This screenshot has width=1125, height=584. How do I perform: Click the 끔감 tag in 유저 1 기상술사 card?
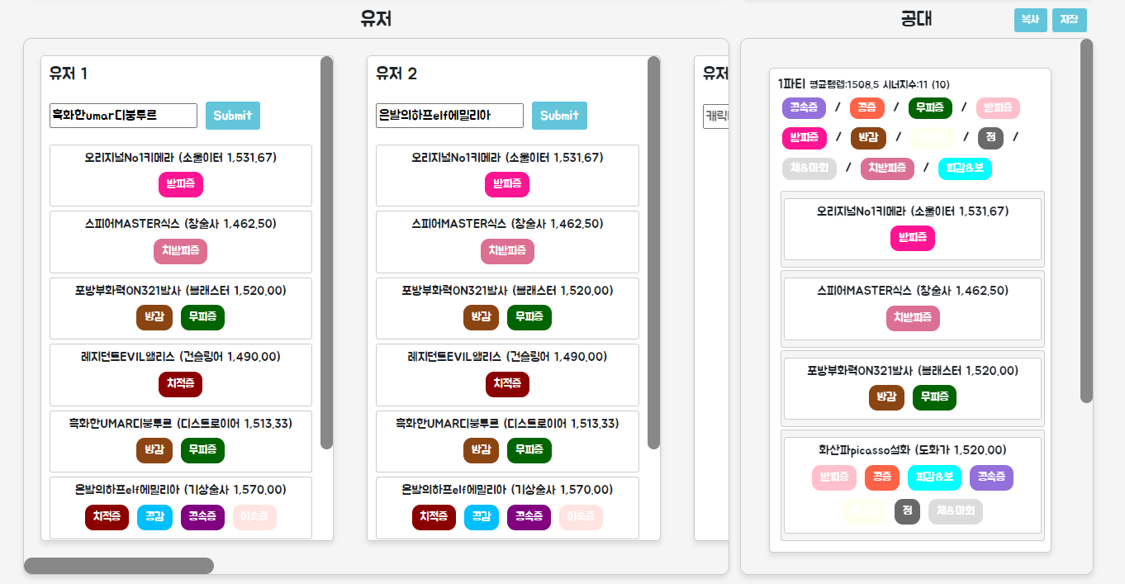click(154, 517)
